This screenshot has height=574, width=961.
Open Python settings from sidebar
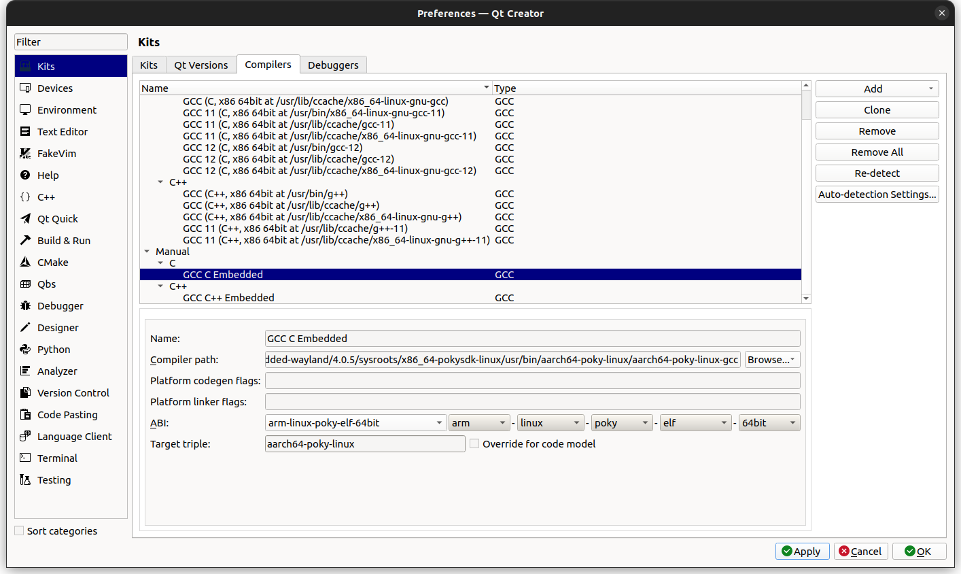tap(26, 349)
